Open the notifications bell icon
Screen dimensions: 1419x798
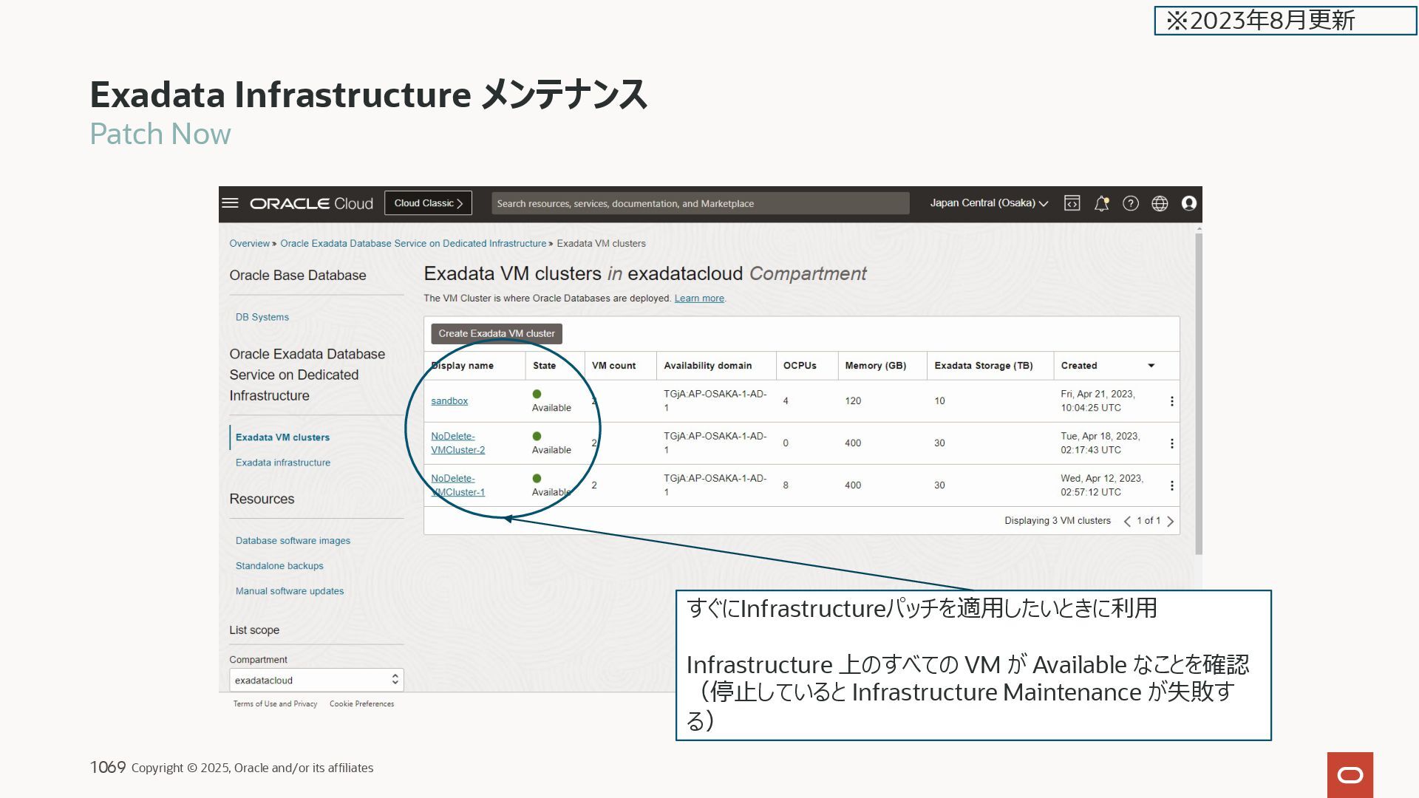pos(1101,203)
